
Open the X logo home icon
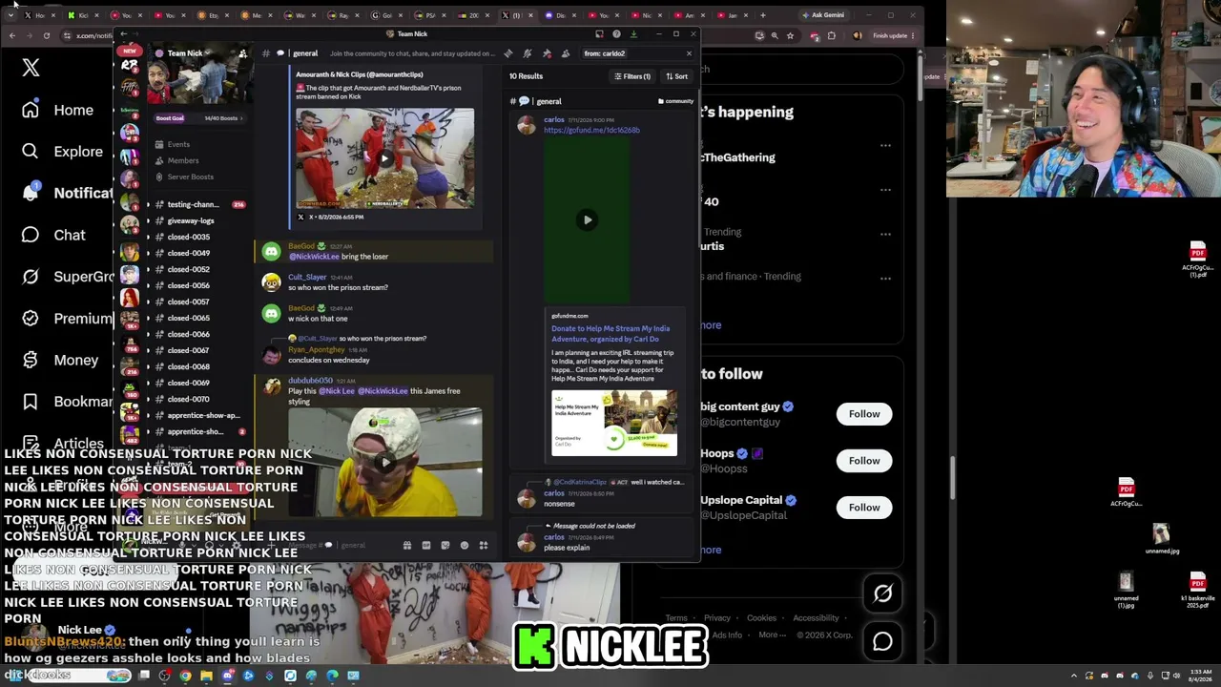pos(31,68)
